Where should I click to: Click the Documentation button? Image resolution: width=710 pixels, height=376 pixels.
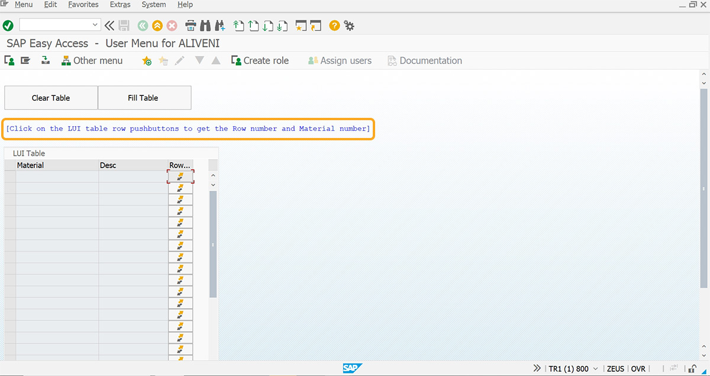(424, 60)
